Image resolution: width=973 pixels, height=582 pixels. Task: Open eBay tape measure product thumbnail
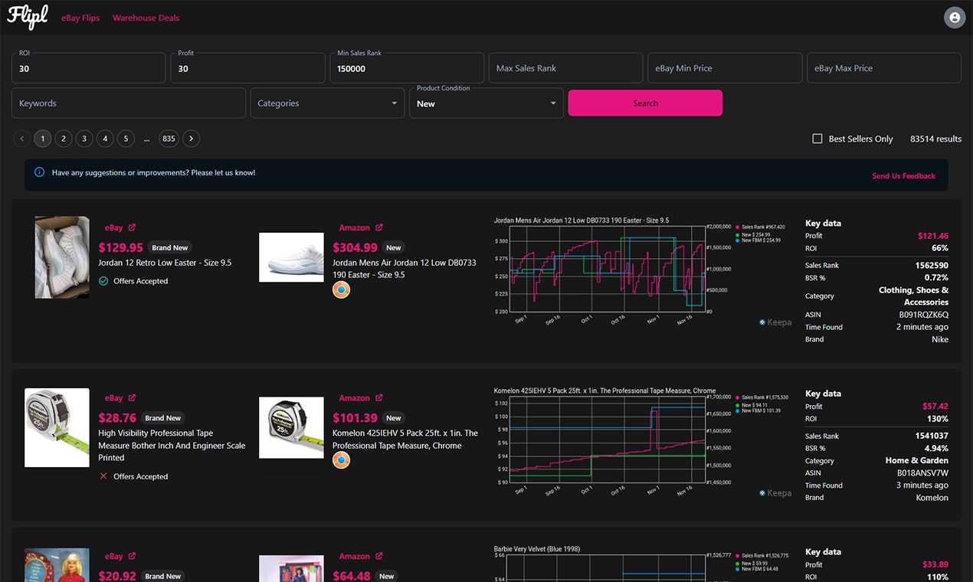pos(57,427)
